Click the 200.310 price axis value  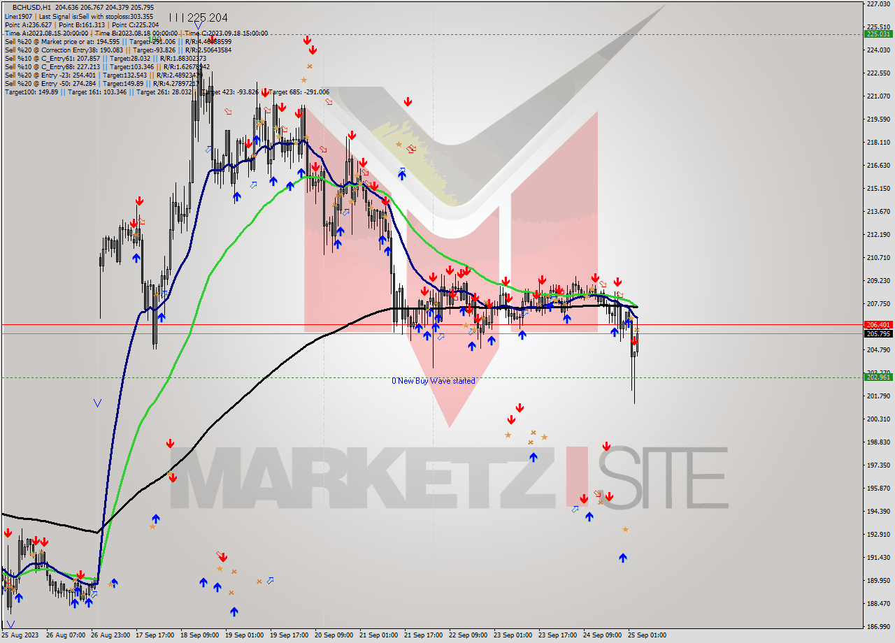click(x=878, y=419)
